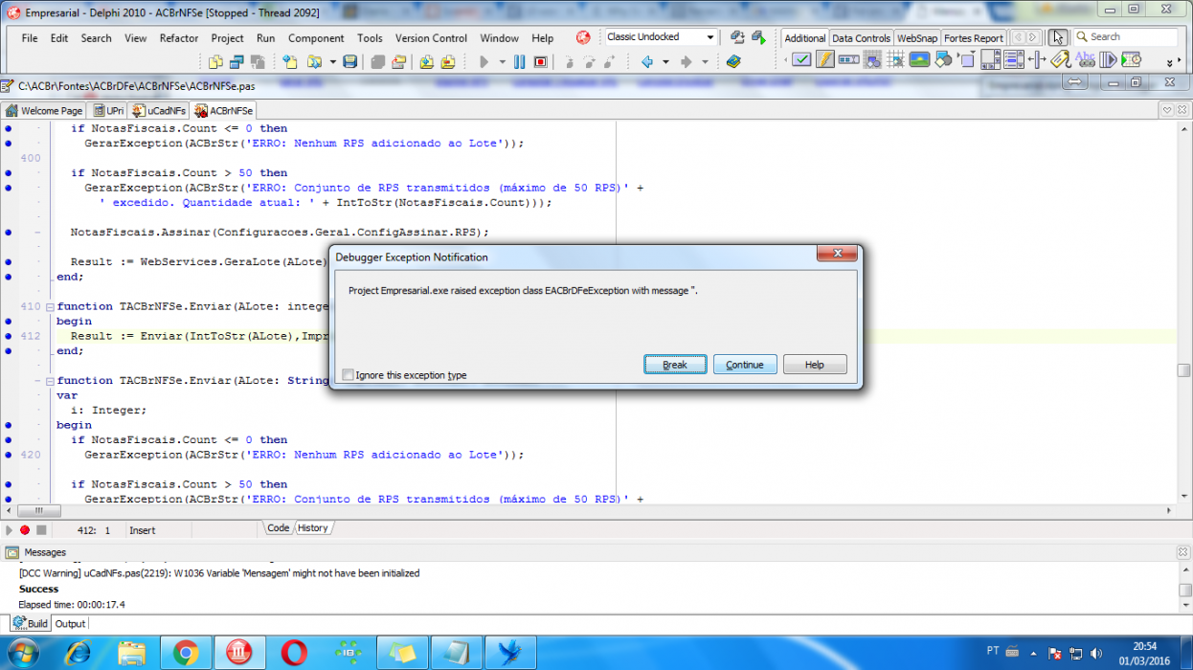Select the Data Controls palette tab
Viewport: 1193px width, 670px height.
tap(861, 38)
